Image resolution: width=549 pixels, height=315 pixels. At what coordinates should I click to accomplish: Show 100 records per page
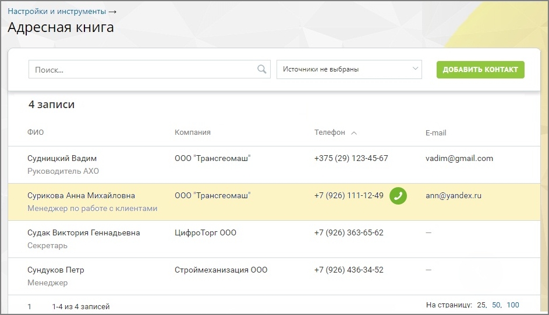click(x=513, y=305)
